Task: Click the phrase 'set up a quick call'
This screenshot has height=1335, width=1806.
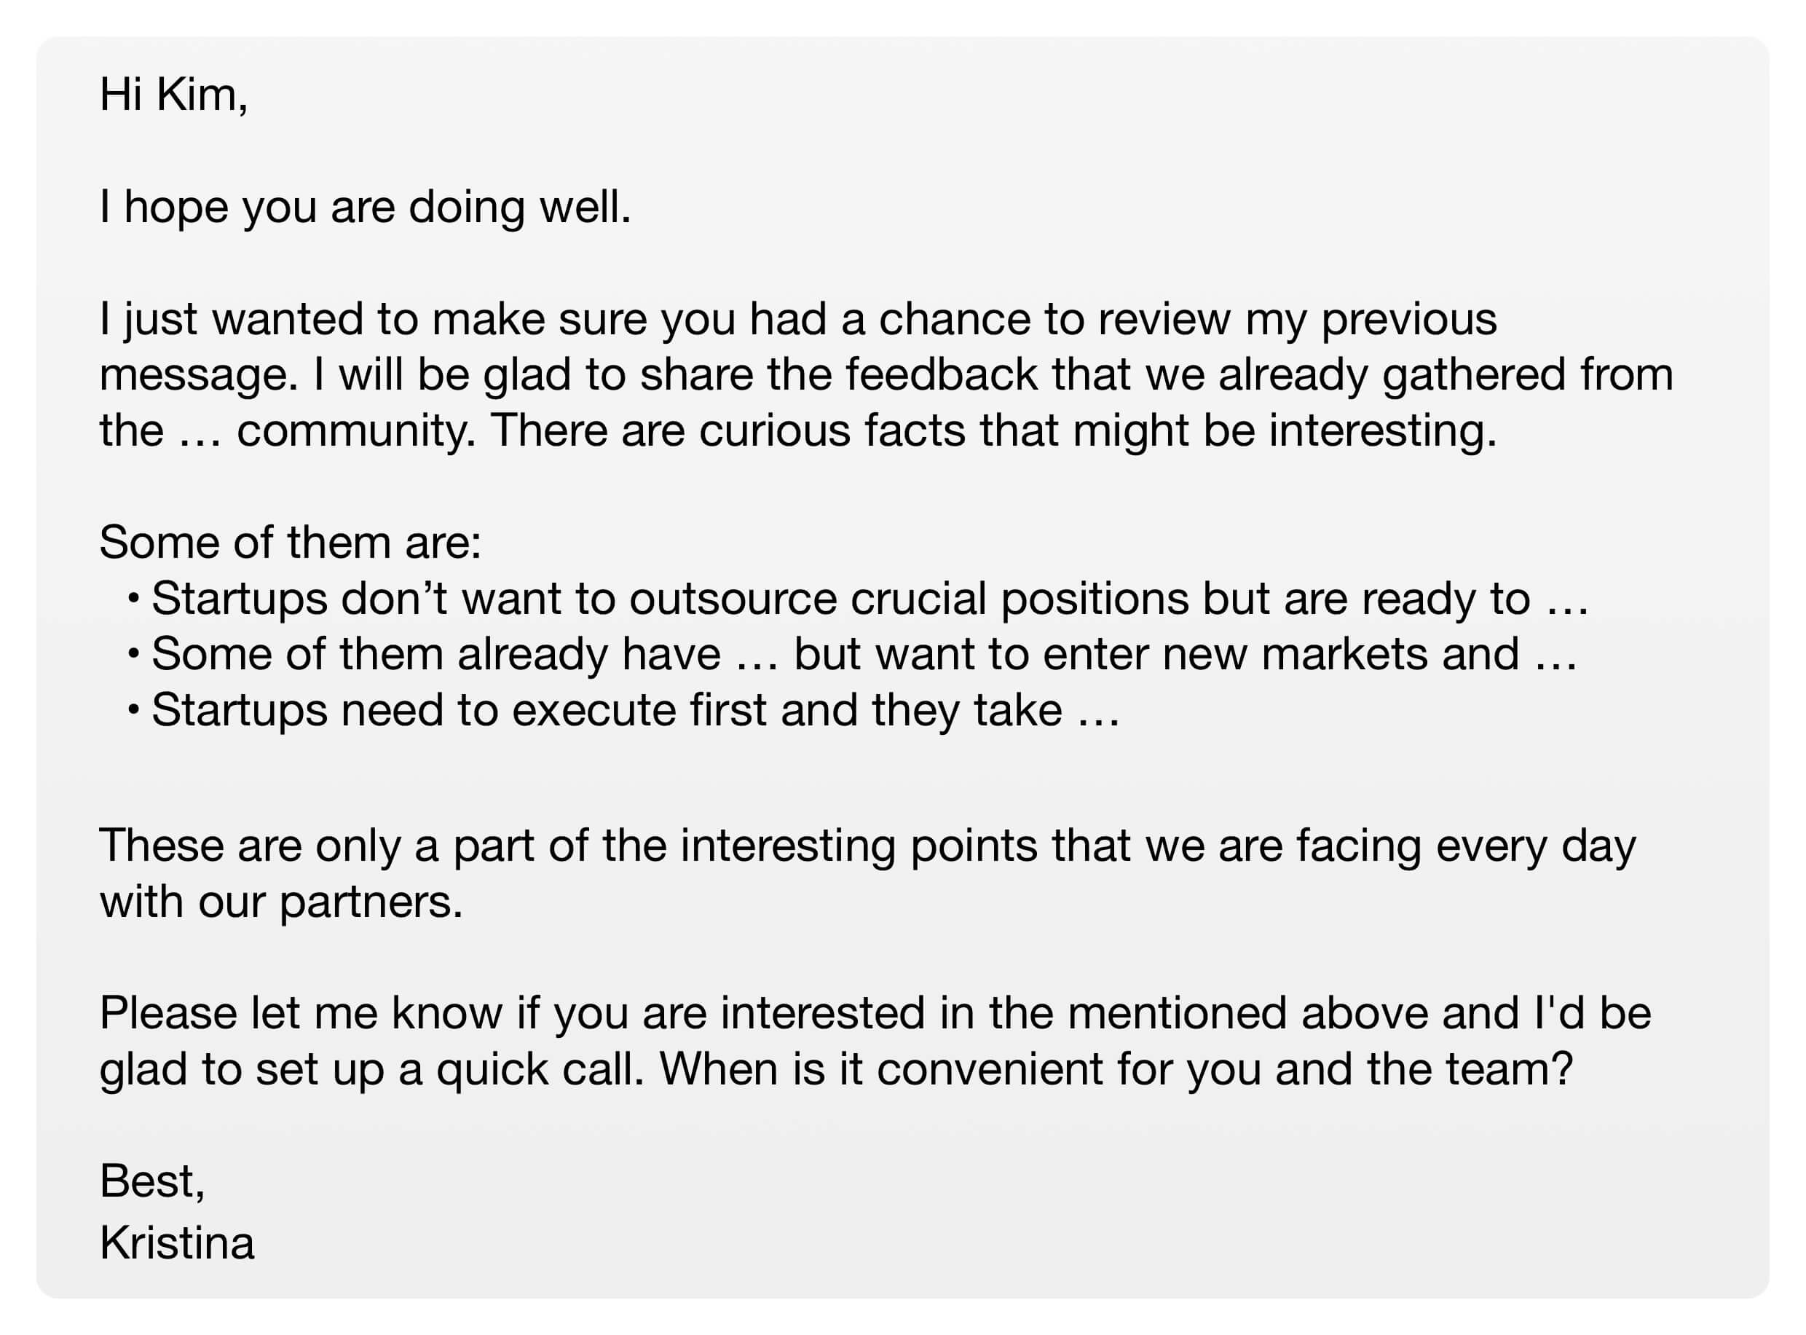Action: tap(449, 1070)
